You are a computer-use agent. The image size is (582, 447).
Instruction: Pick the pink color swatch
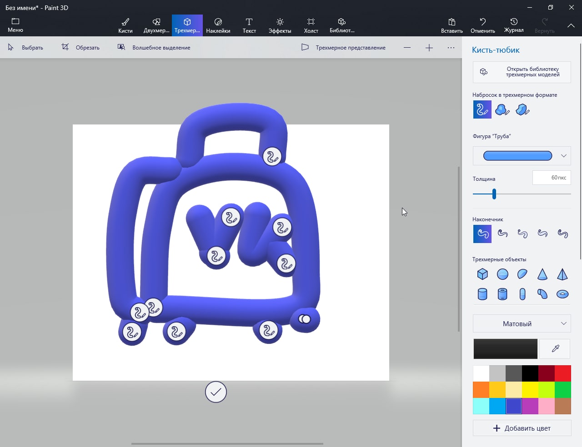547,406
